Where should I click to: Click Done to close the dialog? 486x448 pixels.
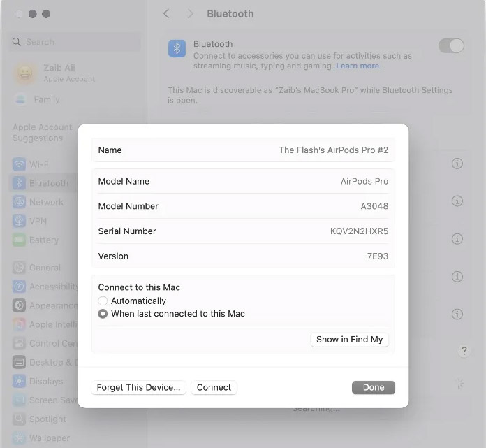pyautogui.click(x=374, y=387)
